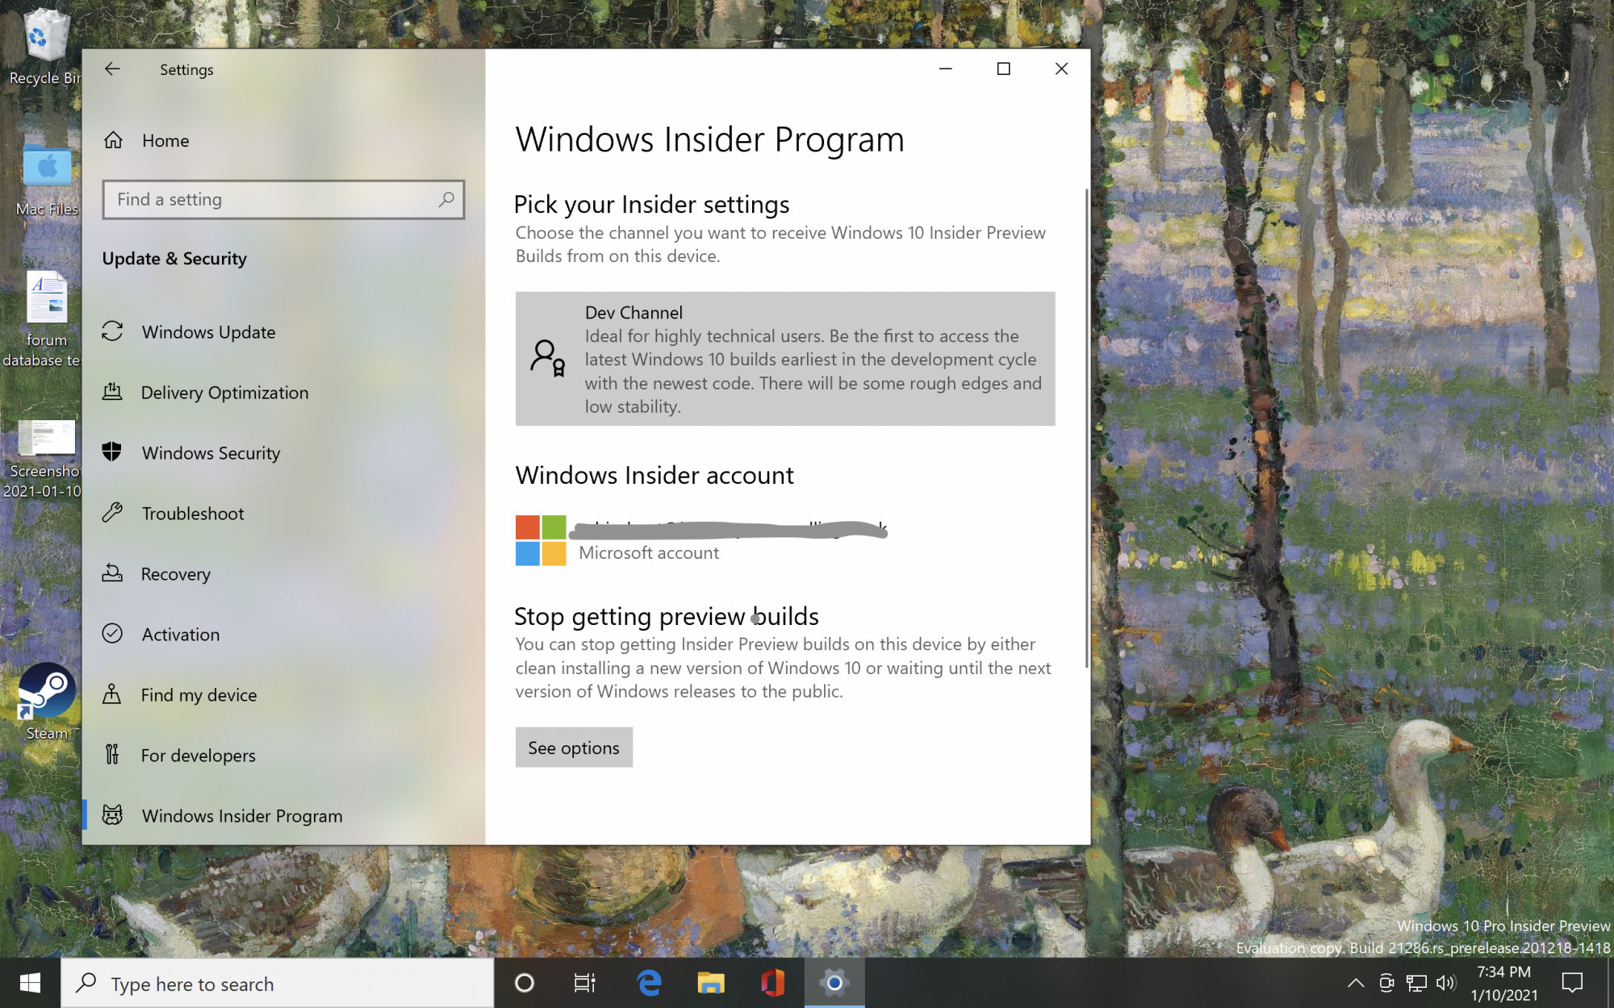
Task: Select Update & Security category
Action: coord(174,258)
